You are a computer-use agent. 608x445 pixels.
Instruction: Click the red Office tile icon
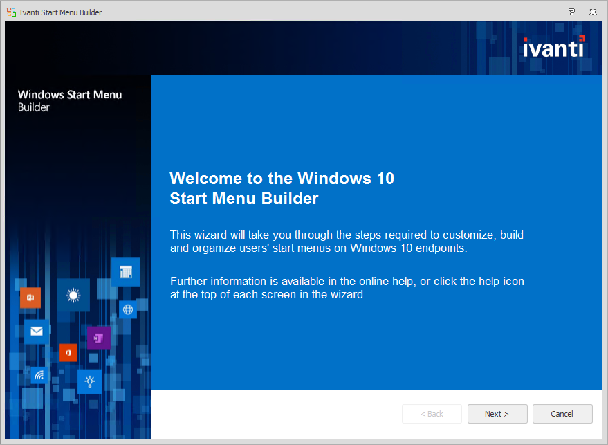pos(68,352)
